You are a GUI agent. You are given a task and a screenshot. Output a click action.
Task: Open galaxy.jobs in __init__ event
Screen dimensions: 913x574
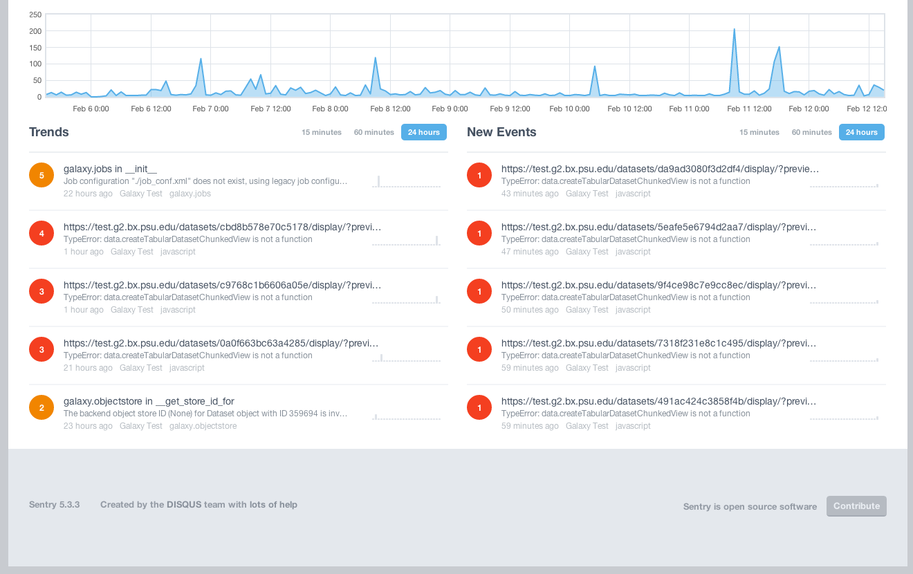tap(110, 169)
